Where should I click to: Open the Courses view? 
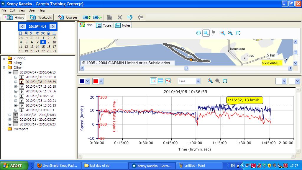(68, 17)
